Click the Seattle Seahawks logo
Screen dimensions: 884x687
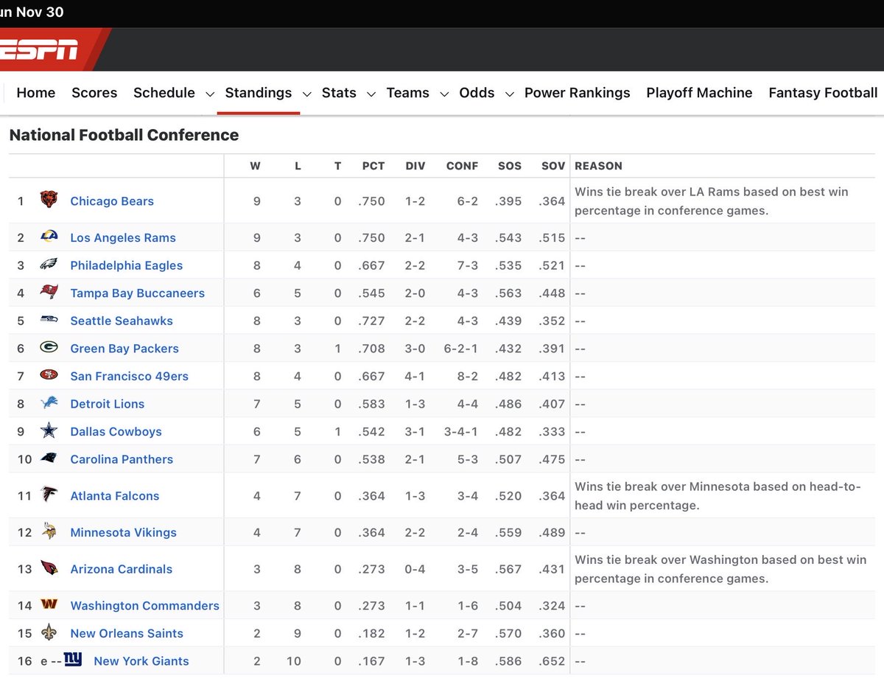pyautogui.click(x=49, y=320)
